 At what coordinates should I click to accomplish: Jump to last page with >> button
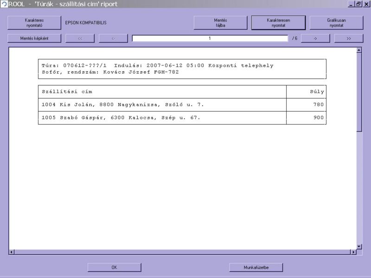point(349,38)
